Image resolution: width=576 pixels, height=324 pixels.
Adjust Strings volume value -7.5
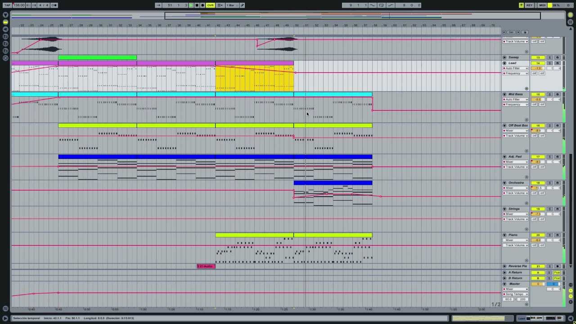538,214
